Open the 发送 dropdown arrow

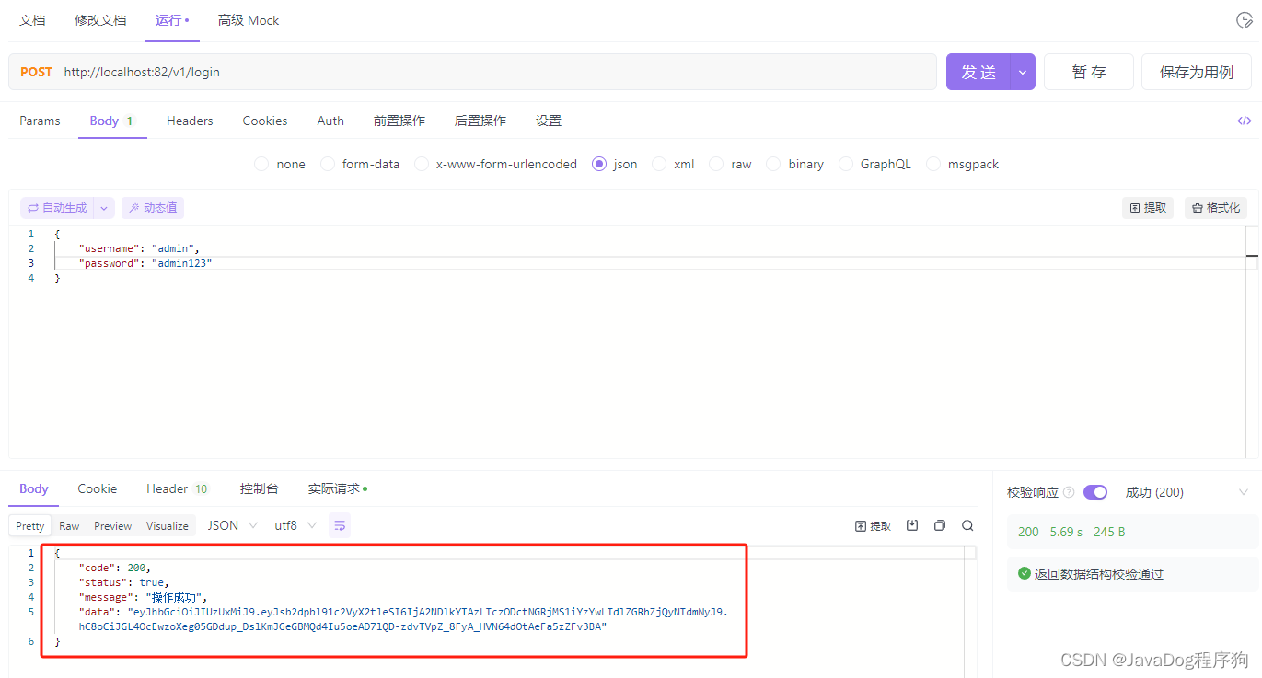[1023, 72]
